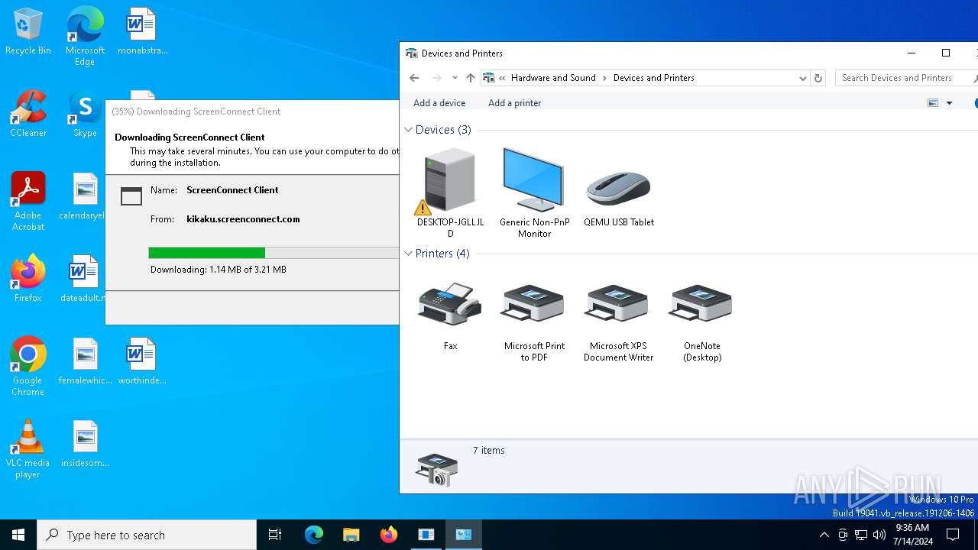Expand the breadcrumb parent chevron in address bar

tap(502, 78)
